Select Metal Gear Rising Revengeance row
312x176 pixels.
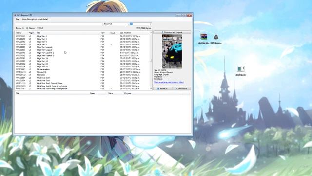coord(82,89)
